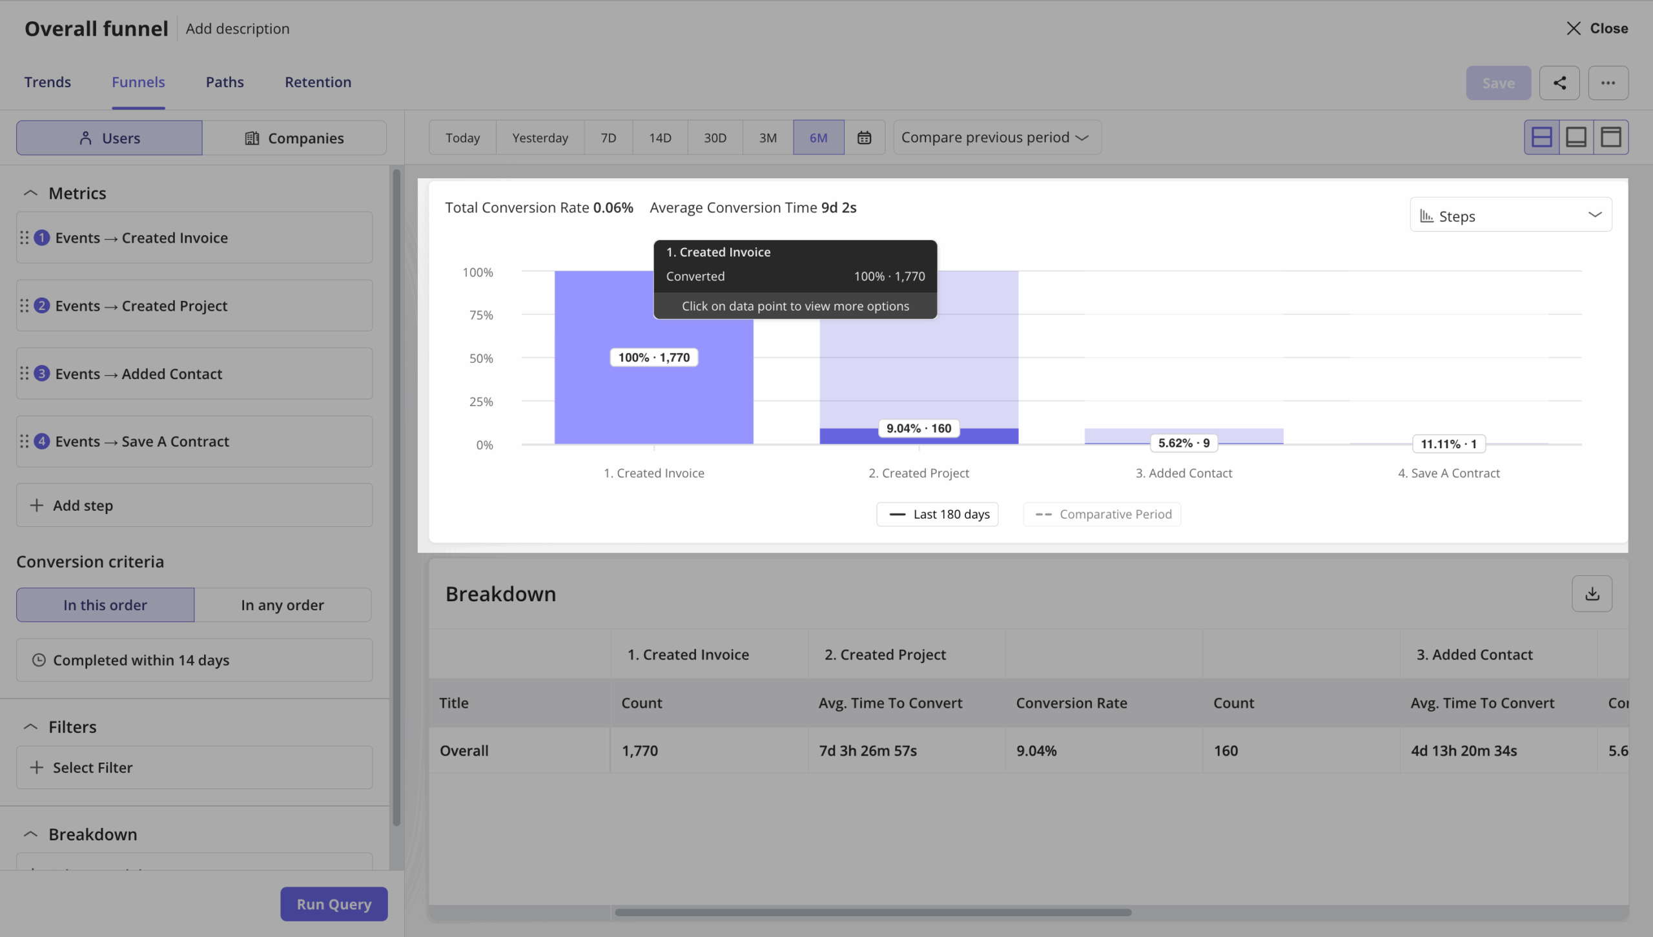Switch to the Paths tab
Viewport: 1653px width, 937px height.
225,82
